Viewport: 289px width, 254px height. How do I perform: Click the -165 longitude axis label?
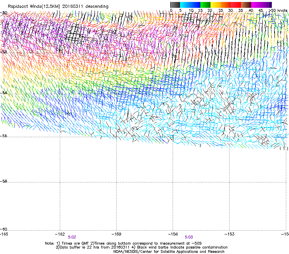click(x=4, y=234)
